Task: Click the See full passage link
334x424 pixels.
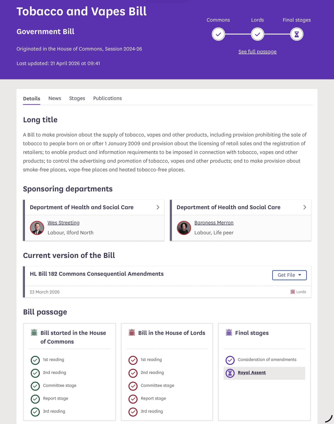Action: coord(257,52)
